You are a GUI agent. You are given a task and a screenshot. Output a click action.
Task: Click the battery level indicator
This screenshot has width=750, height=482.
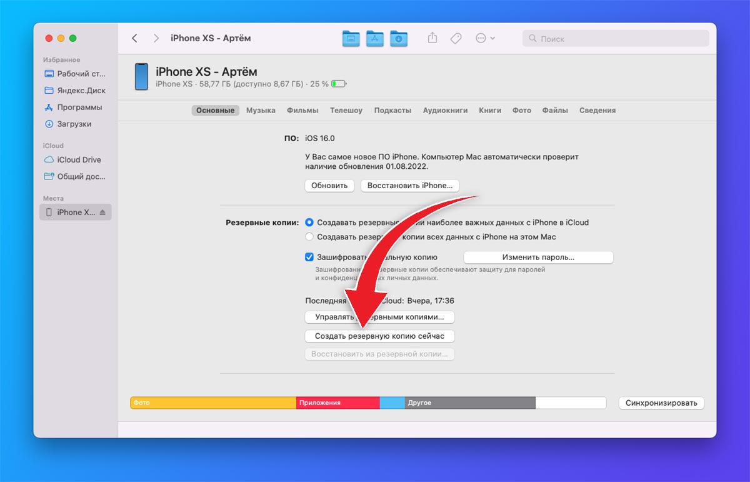coord(339,84)
